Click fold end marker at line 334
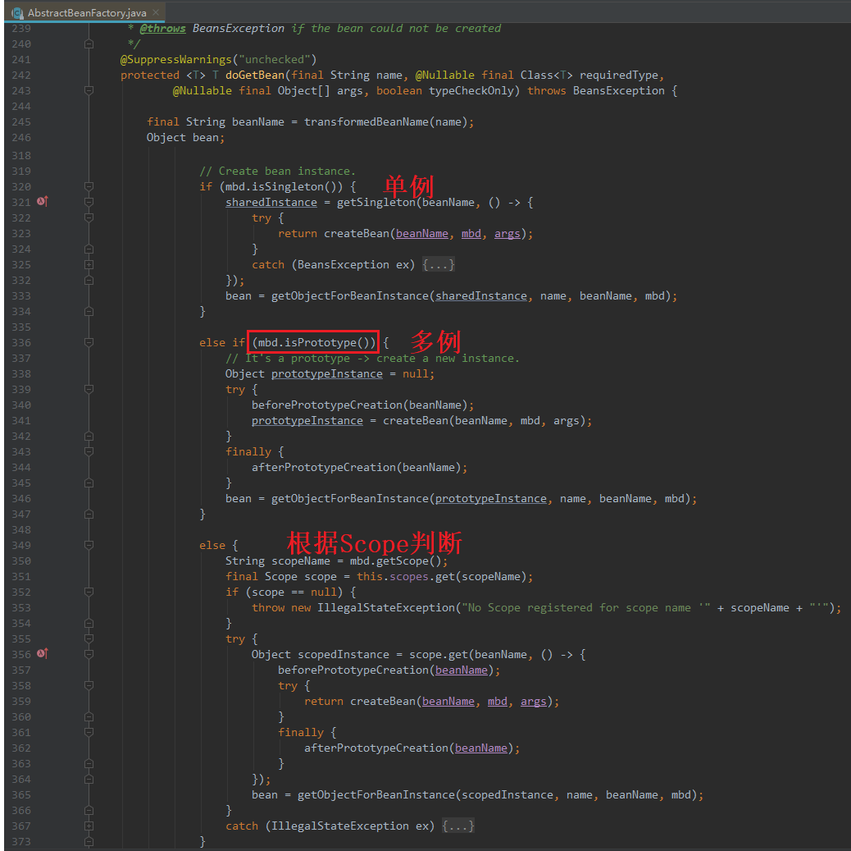Screen dimensions: 851x851 click(x=89, y=311)
